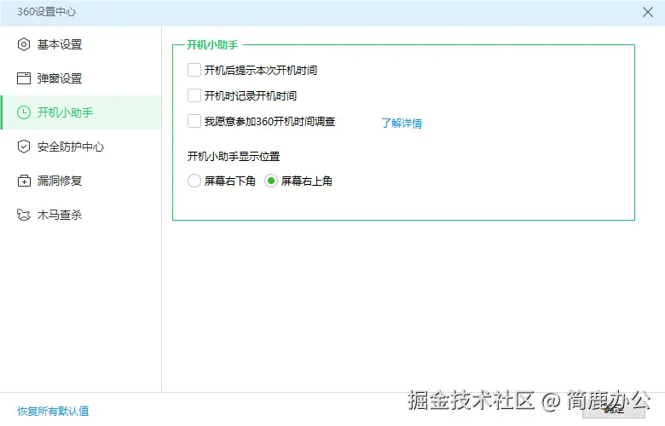The width and height of the screenshot is (665, 426).
Task: Show the 木马查杀 settings
Action: 60,215
